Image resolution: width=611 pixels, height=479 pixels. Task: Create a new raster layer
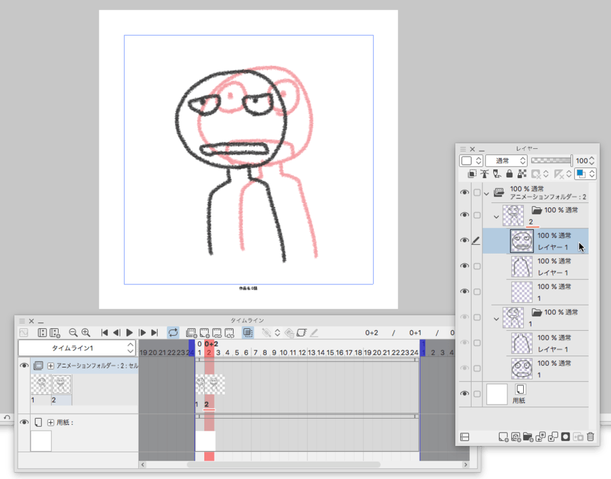(x=503, y=437)
